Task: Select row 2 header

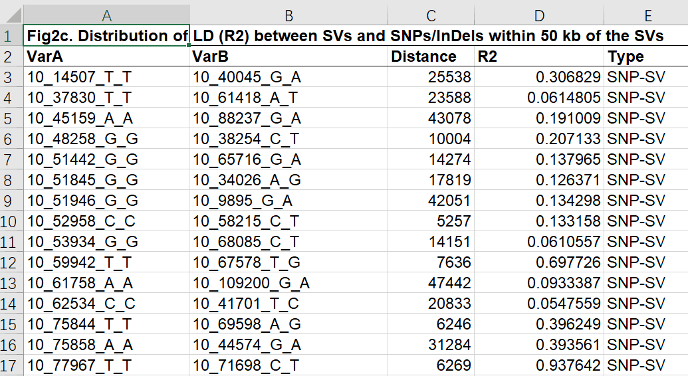Action: [x=11, y=56]
